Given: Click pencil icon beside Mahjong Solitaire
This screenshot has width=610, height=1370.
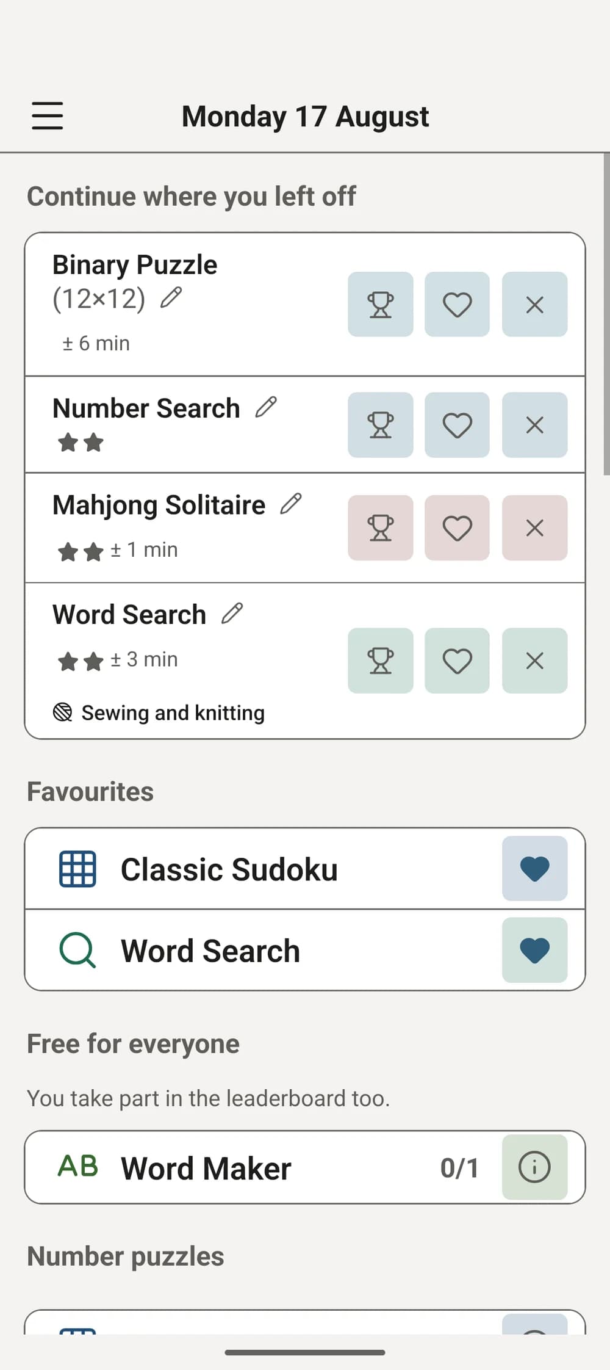Looking at the screenshot, I should pyautogui.click(x=291, y=504).
